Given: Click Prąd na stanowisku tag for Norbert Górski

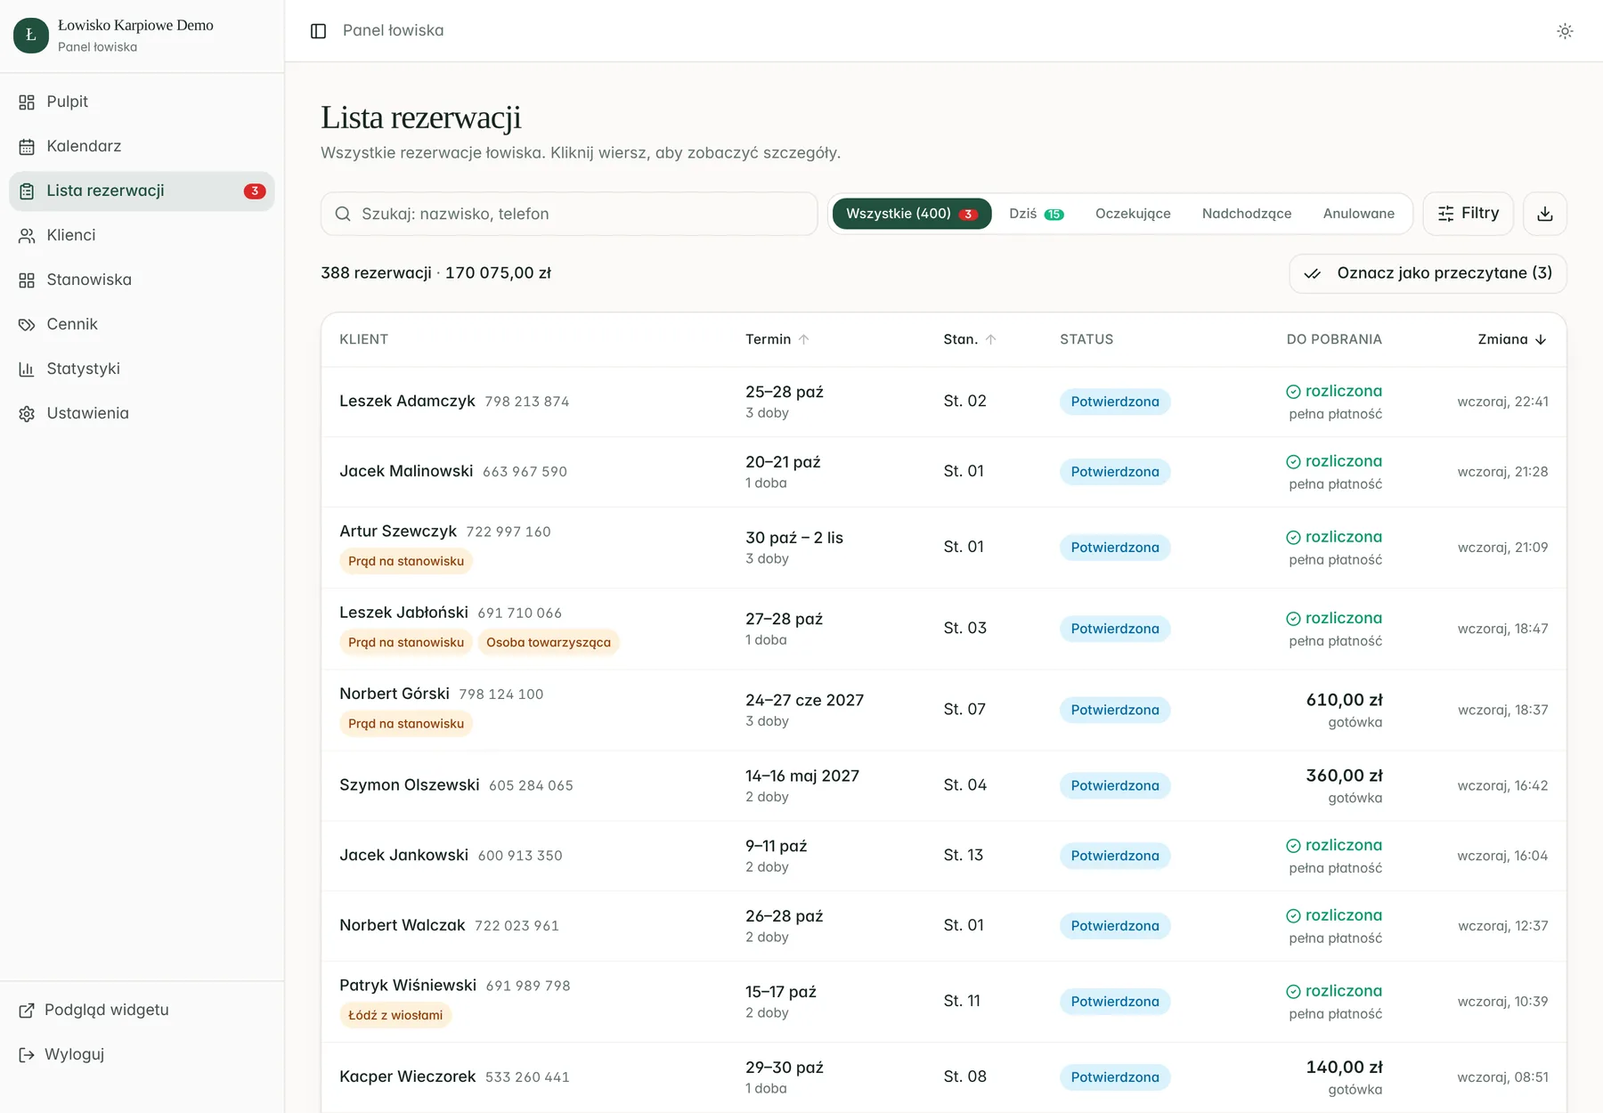Looking at the screenshot, I should coord(406,723).
